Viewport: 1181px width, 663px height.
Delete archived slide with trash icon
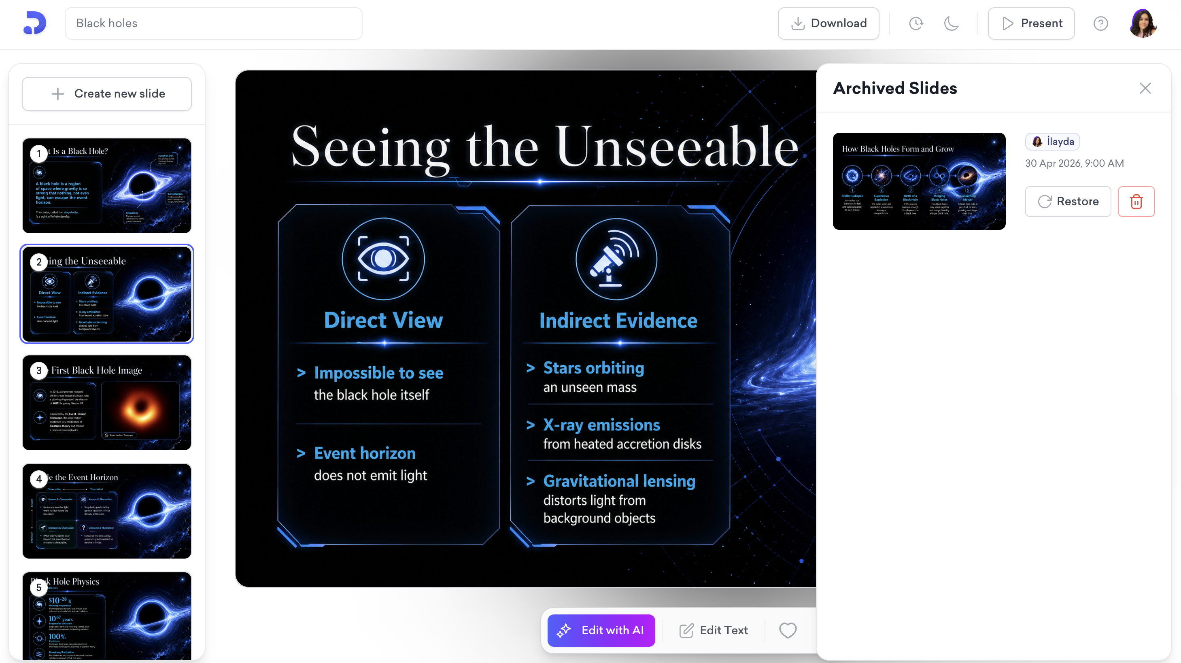(x=1136, y=201)
